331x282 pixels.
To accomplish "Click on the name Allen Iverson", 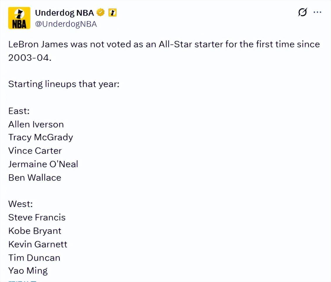I will (36, 124).
